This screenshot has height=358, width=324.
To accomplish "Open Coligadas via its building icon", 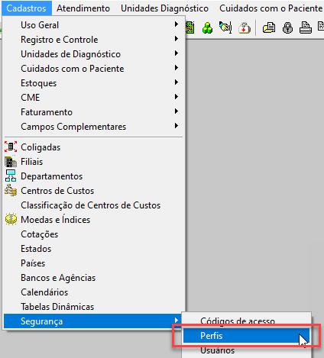I will [11, 147].
